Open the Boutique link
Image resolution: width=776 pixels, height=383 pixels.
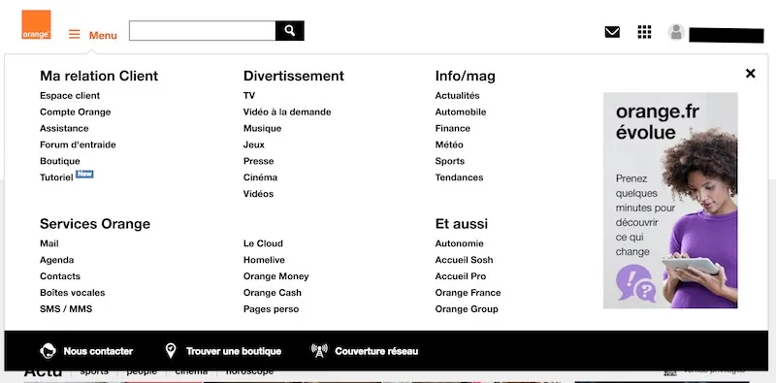[60, 161]
